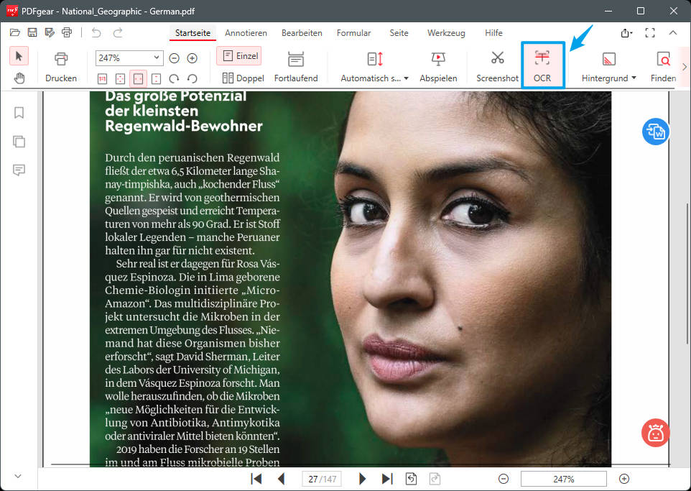
Task: Open the comments sidebar panel
Action: coord(19,170)
